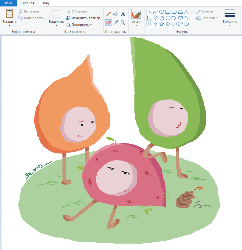Choose the Six-point star shape

pos(168,24)
